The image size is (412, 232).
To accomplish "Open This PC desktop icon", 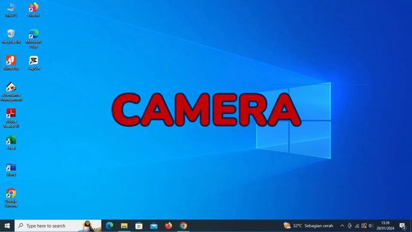I will 11,10.
